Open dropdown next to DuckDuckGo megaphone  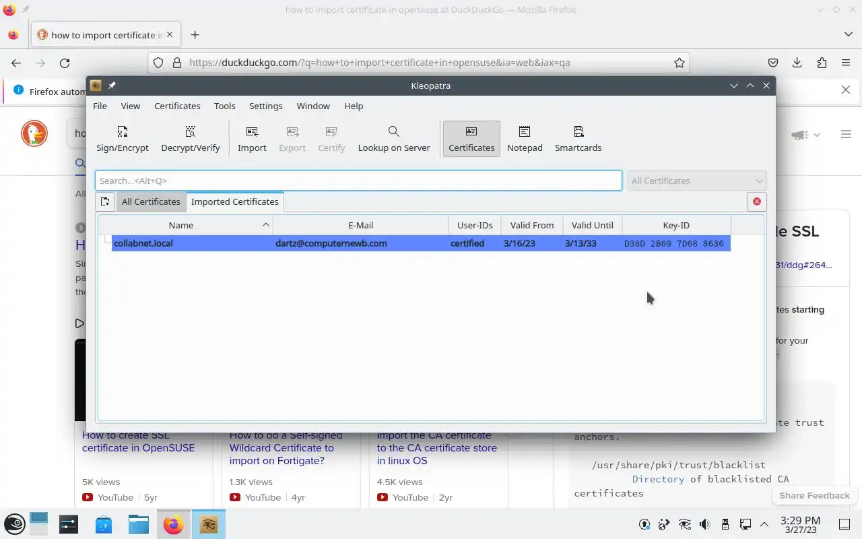816,135
